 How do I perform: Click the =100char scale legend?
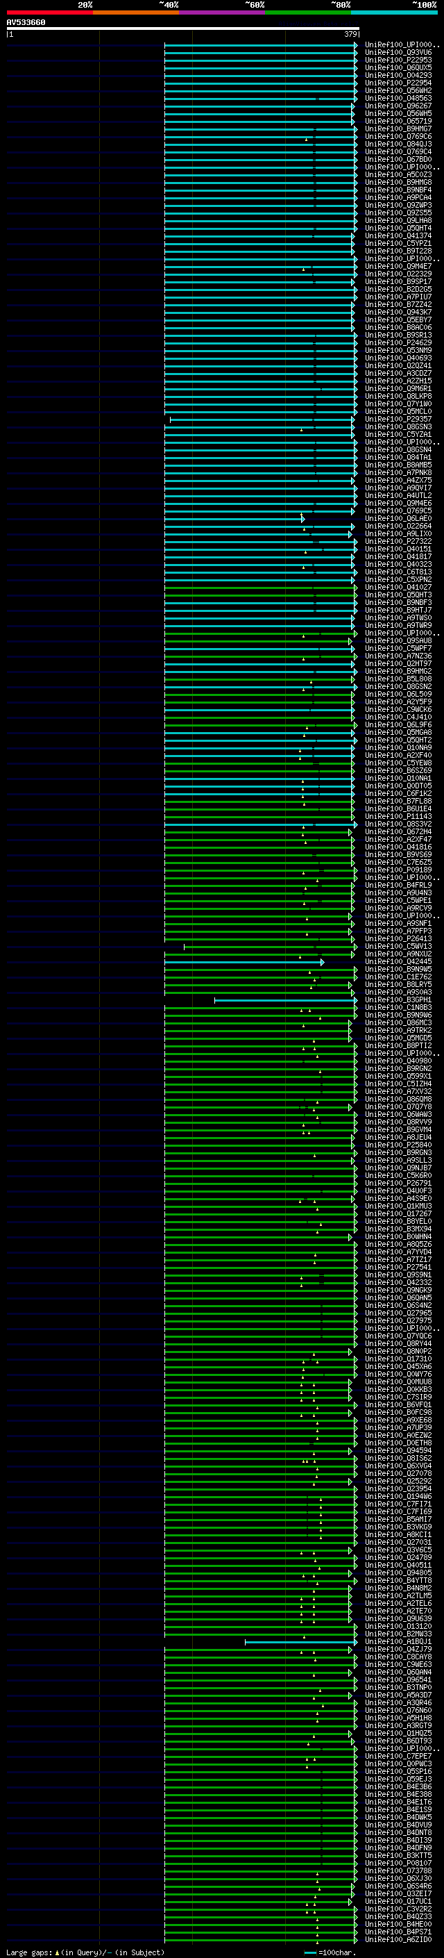(x=330, y=1952)
